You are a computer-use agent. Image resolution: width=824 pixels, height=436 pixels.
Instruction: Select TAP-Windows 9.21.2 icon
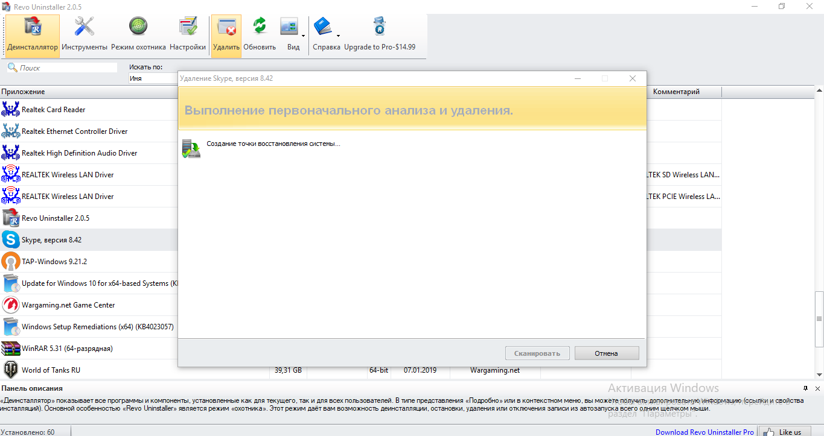pyautogui.click(x=11, y=261)
